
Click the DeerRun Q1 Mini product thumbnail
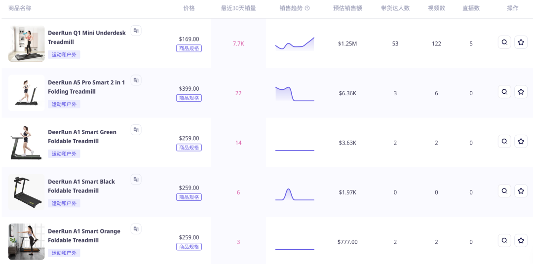[26, 43]
